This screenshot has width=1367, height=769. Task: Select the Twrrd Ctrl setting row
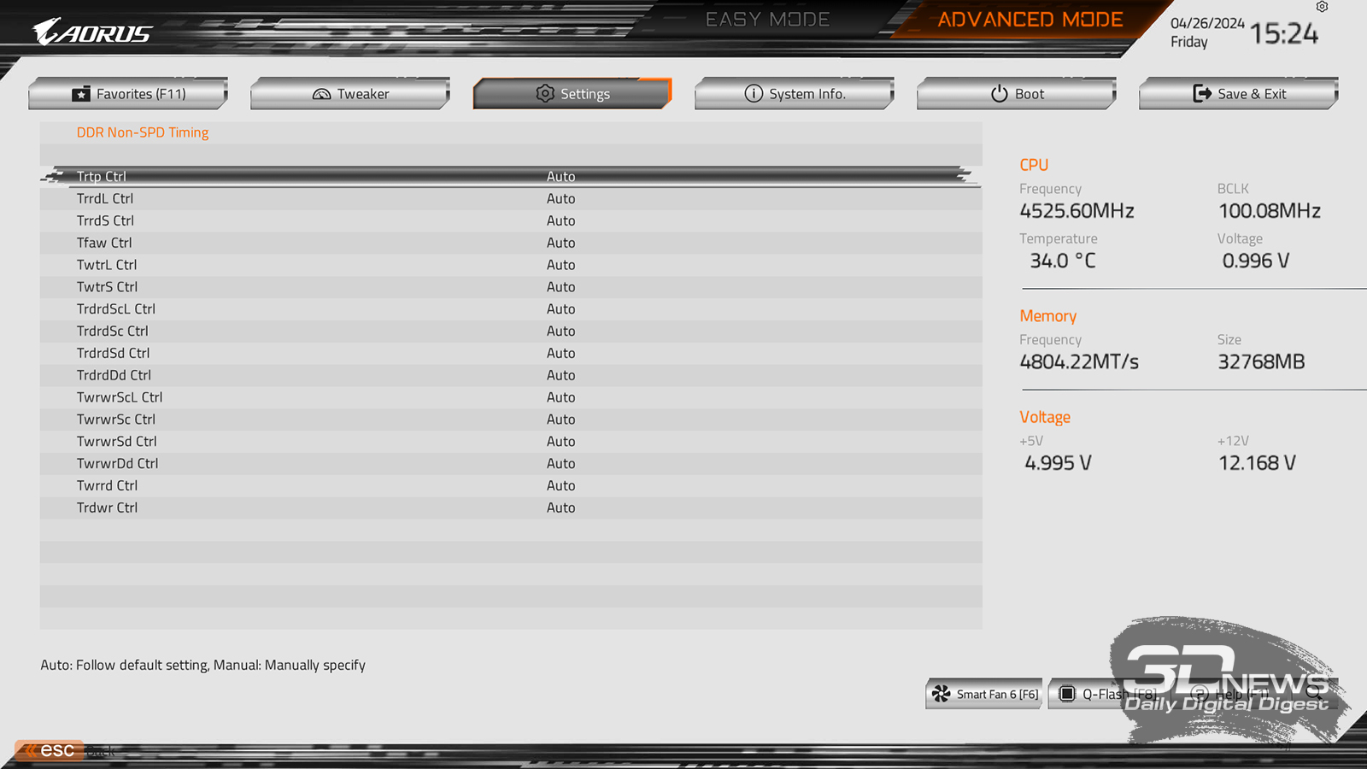coord(511,485)
